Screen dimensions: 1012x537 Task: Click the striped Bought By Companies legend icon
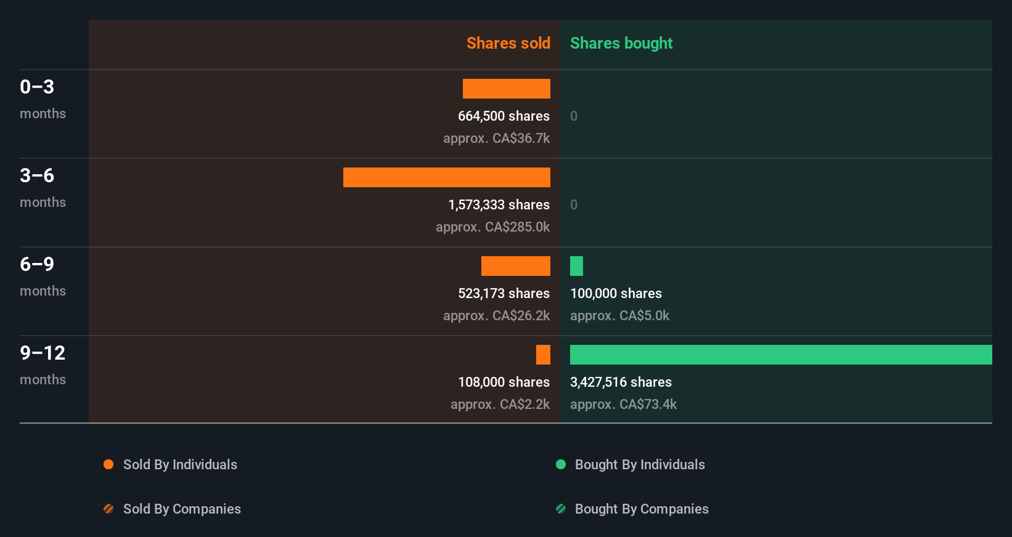[x=561, y=509]
